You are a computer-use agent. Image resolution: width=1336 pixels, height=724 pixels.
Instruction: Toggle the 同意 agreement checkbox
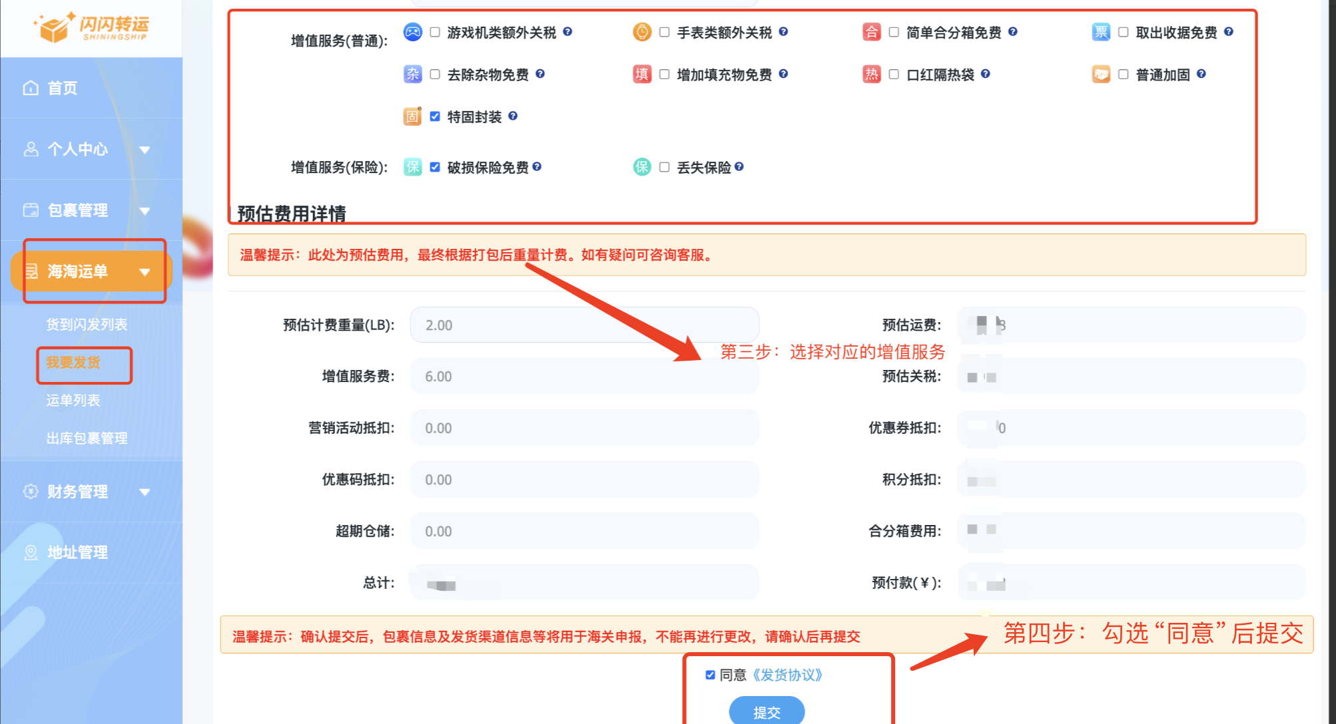click(710, 675)
